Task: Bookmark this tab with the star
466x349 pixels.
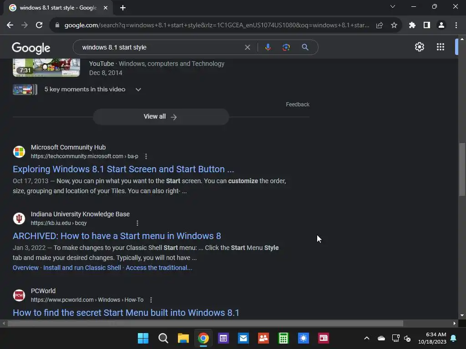Action: 394,25
